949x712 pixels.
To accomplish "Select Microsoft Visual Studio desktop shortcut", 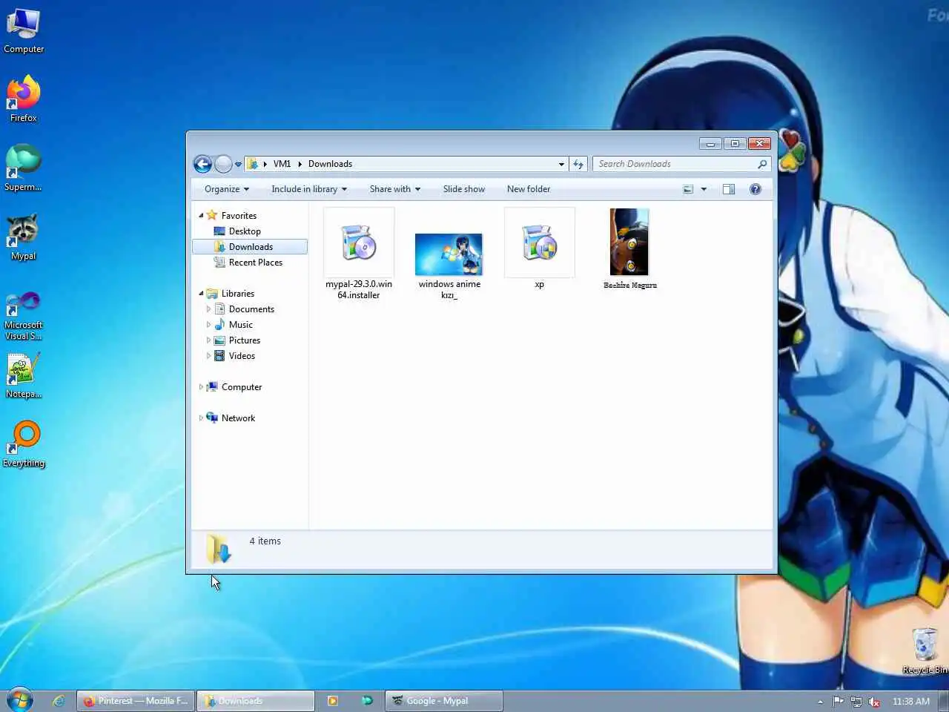I will click(x=24, y=315).
